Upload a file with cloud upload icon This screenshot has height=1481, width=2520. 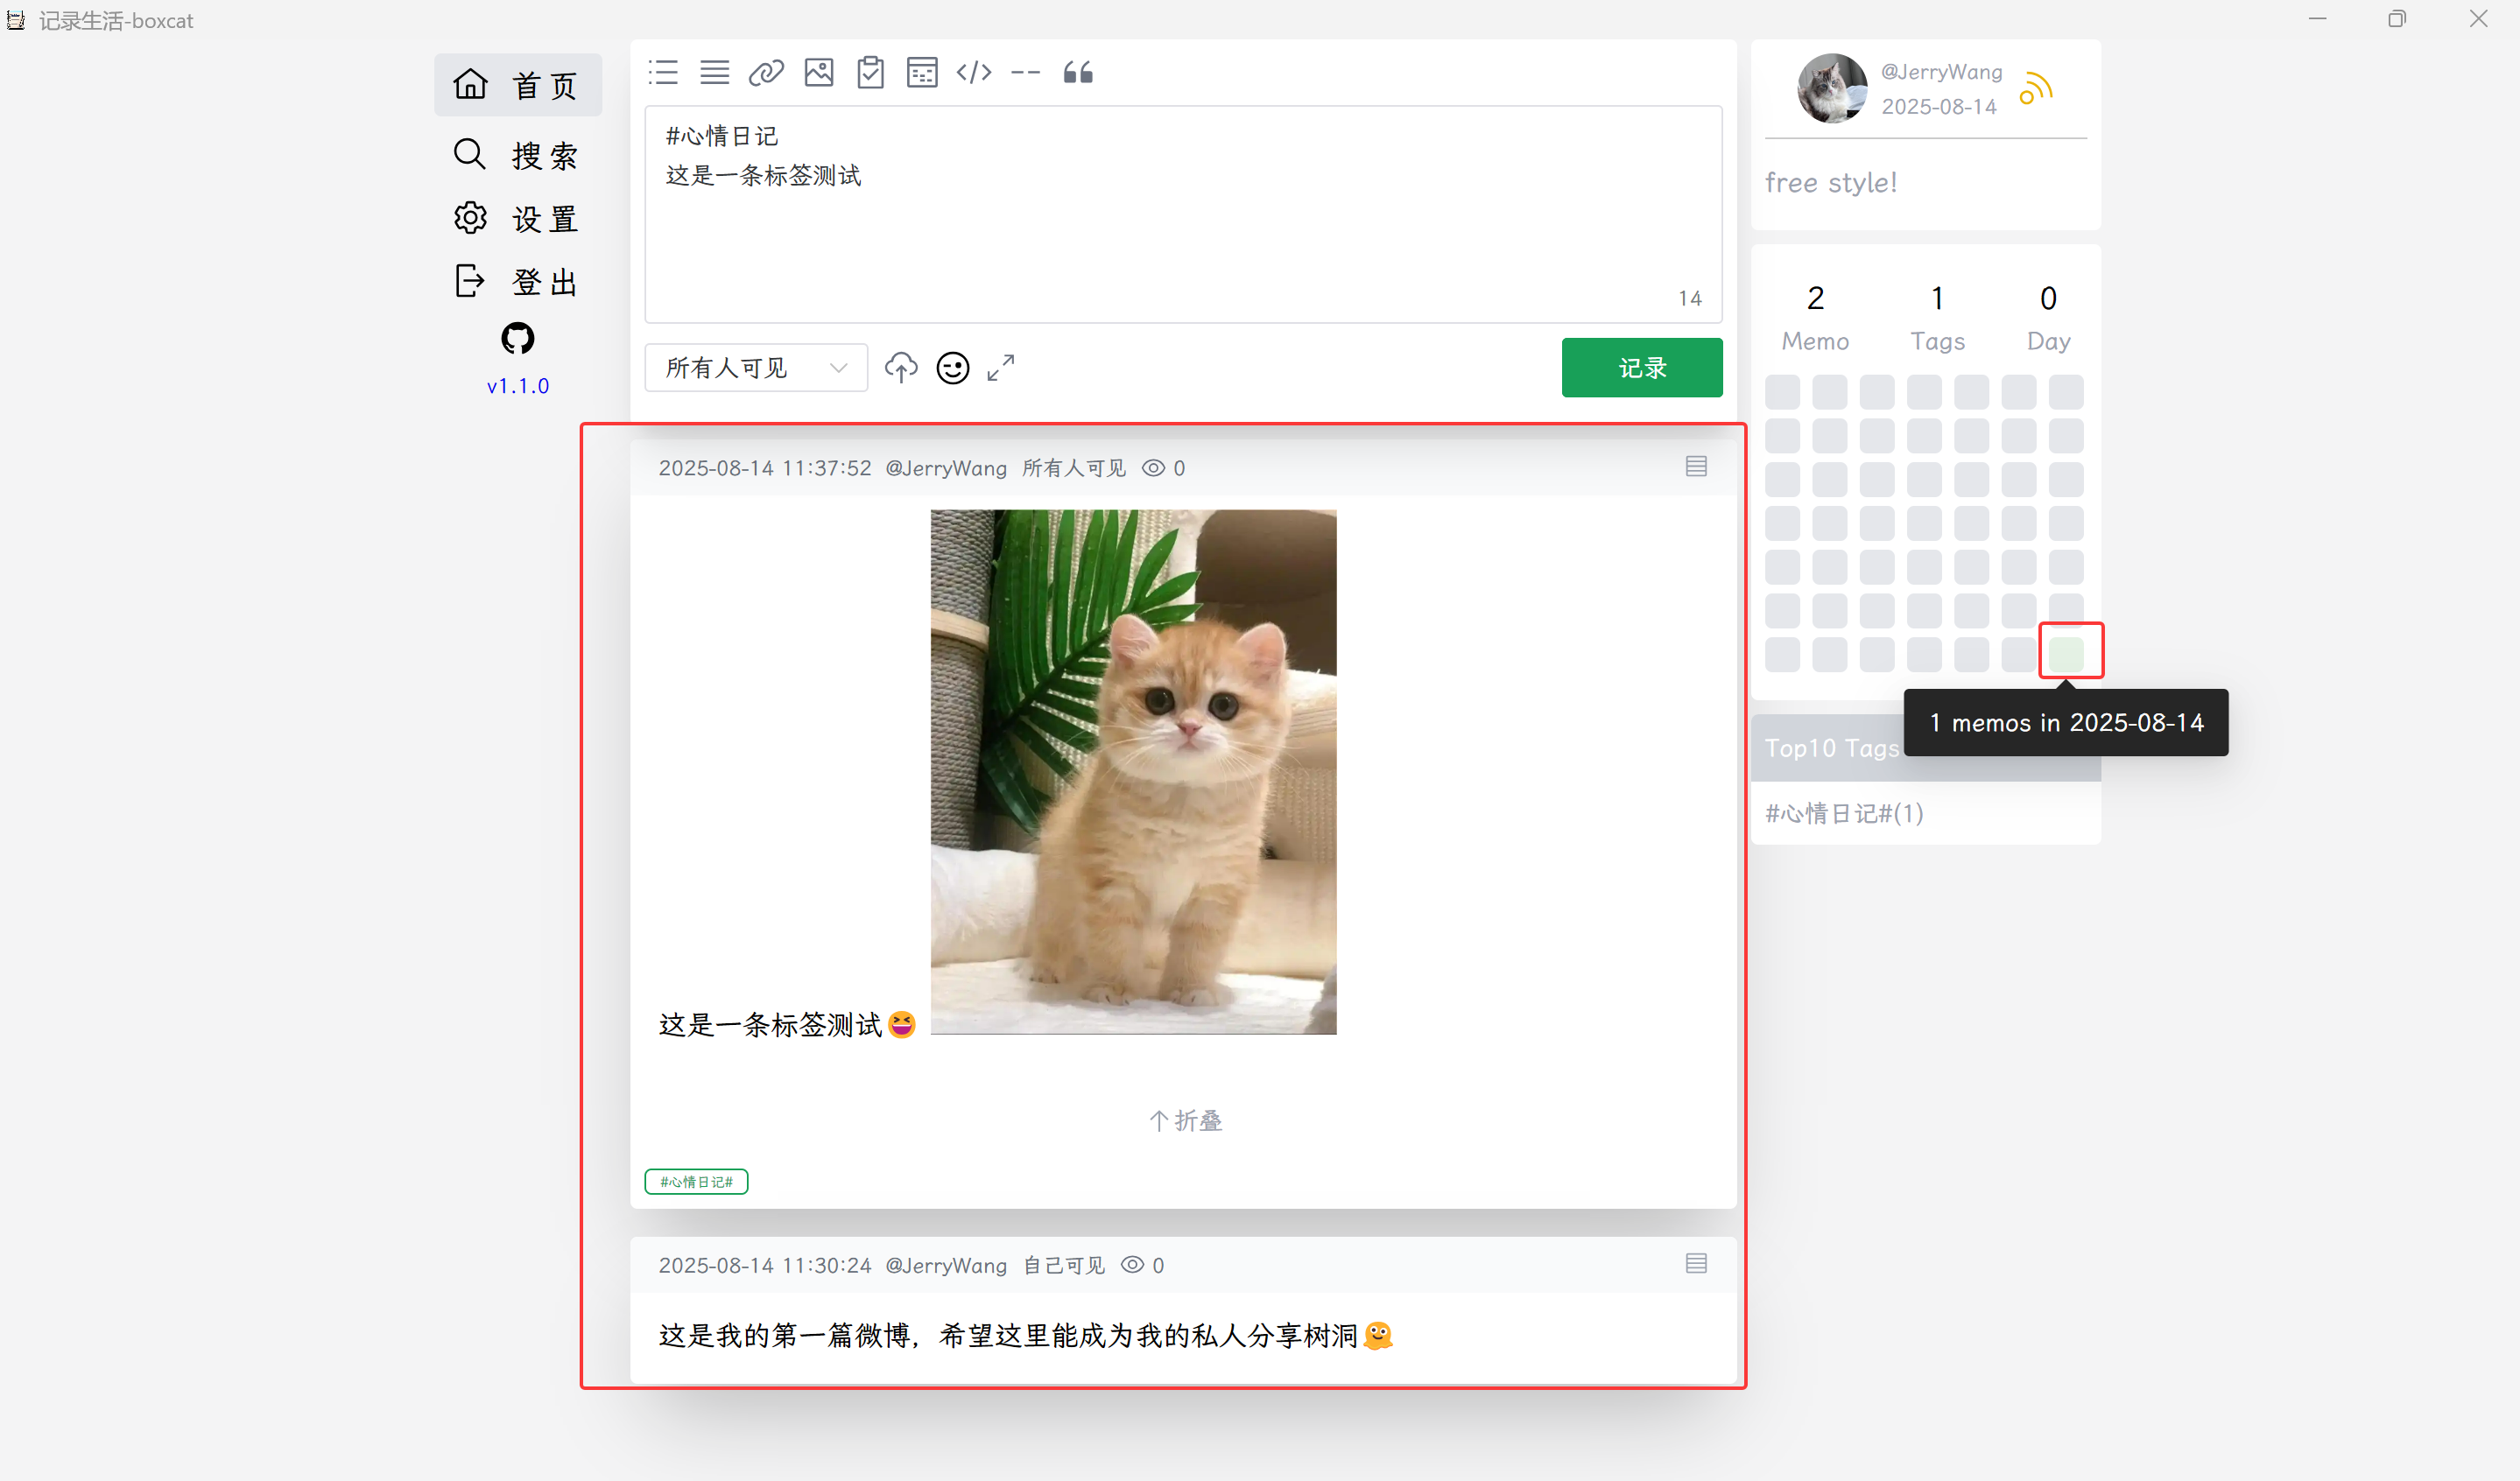[901, 368]
